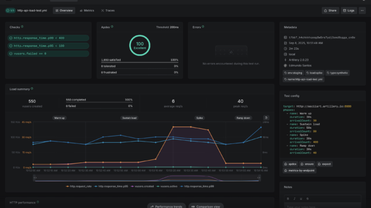Viewport: 371px width, 208px height.
Task: Toggle the http.response_time.p99 legend series
Action: 197,186
